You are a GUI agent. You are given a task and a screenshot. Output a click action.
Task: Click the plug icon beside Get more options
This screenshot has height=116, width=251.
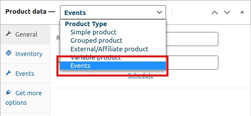(x=8, y=92)
